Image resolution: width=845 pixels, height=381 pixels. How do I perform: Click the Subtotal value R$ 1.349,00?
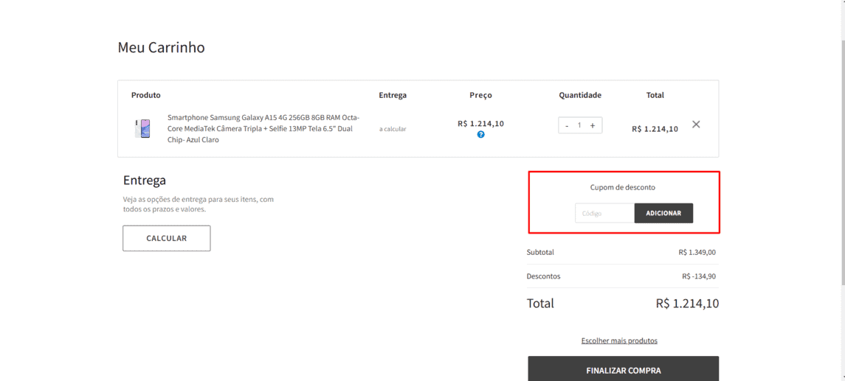[x=697, y=252]
